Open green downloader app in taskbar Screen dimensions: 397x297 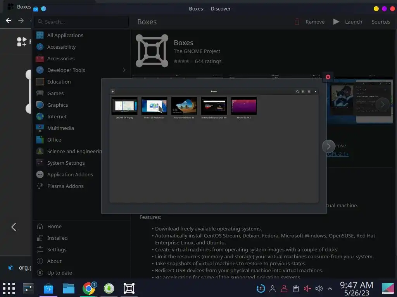point(109,288)
